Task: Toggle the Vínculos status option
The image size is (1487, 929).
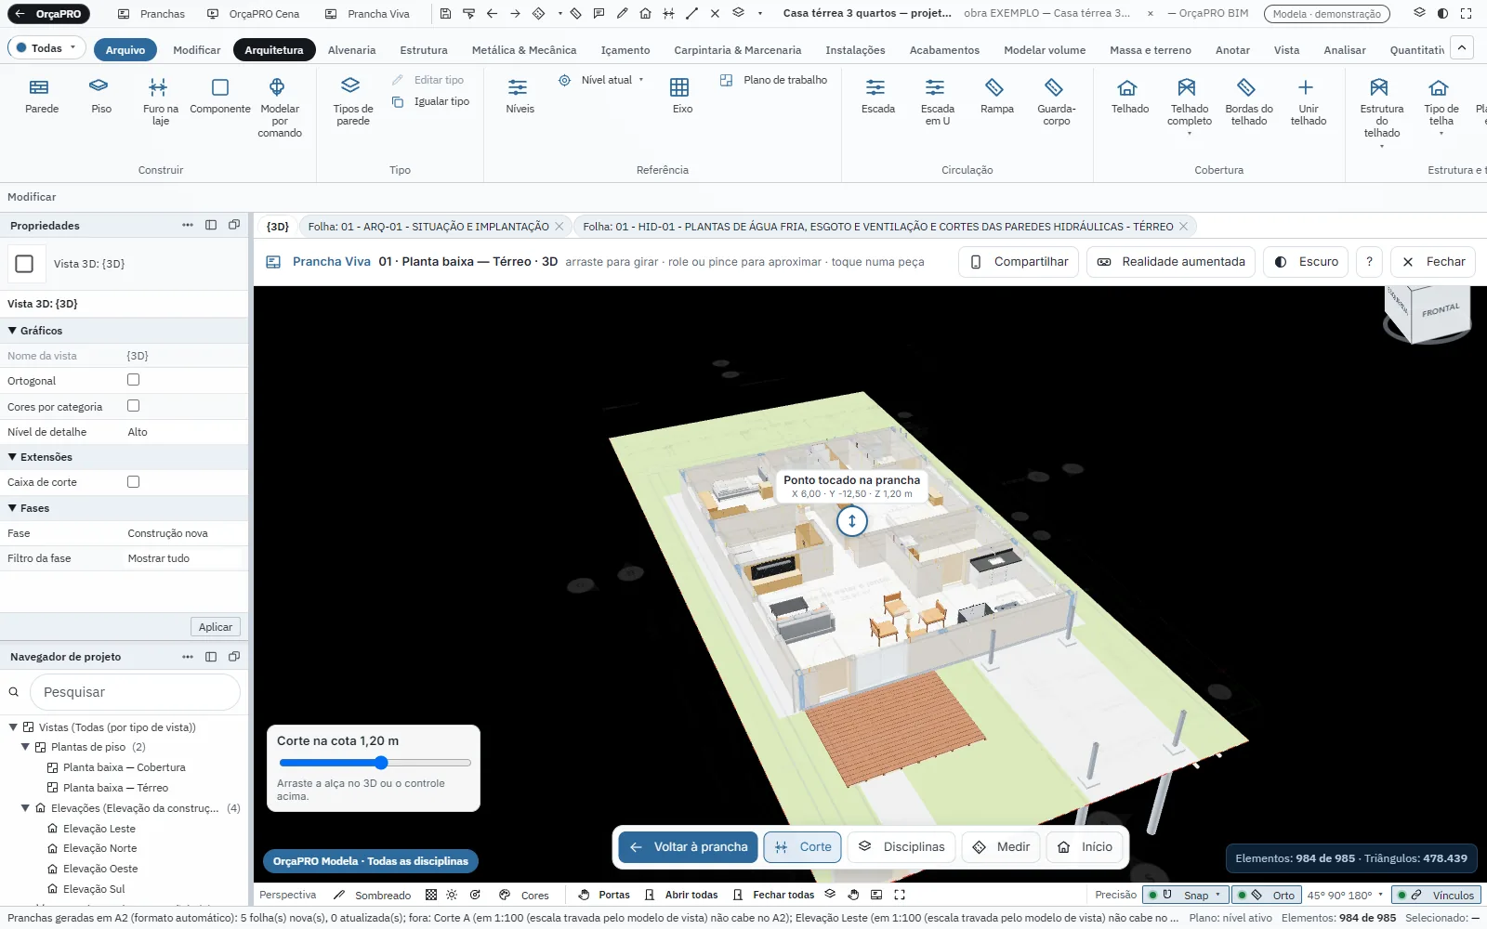Action: (x=1437, y=895)
